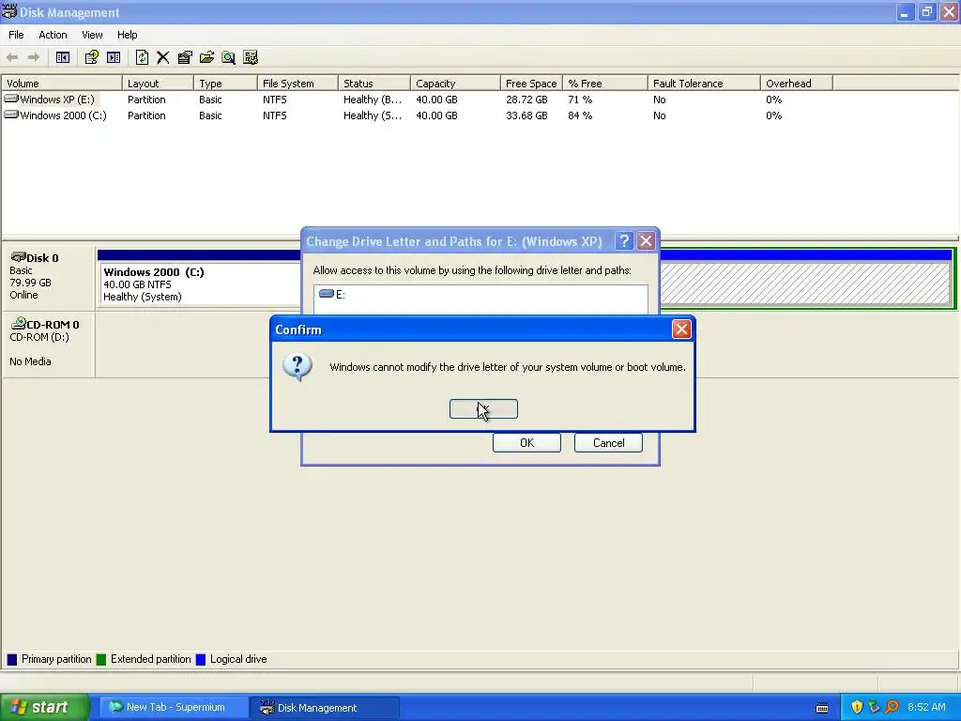Toggle the Show/Hide Console Tree toolbar icon
Image resolution: width=961 pixels, height=721 pixels.
pyautogui.click(x=63, y=57)
